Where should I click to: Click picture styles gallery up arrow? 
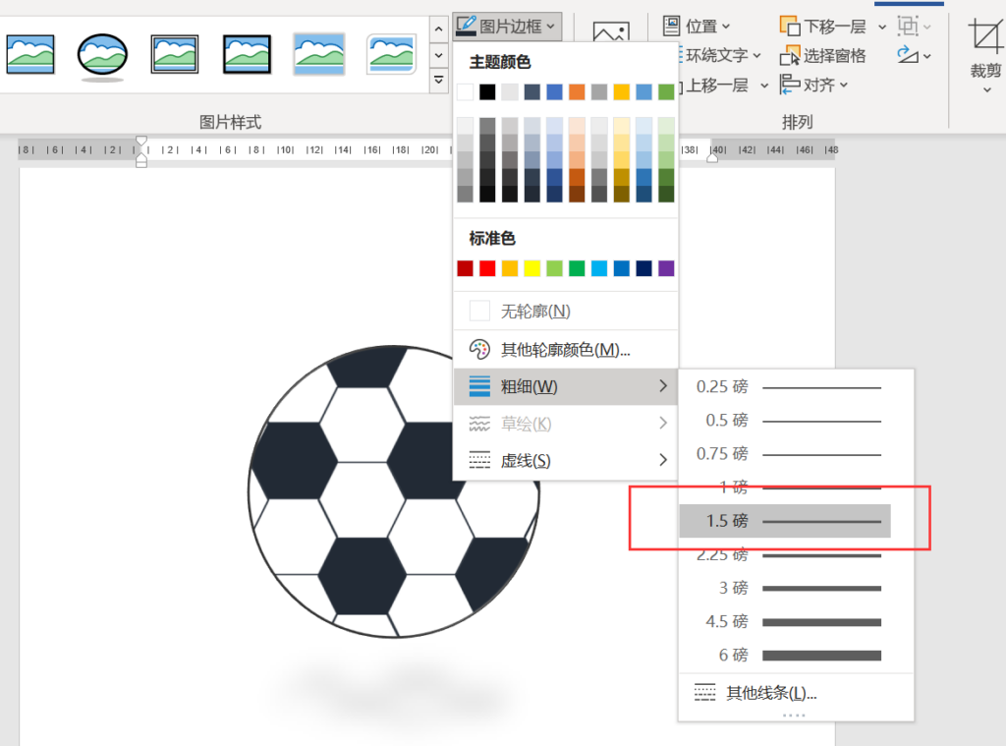tap(438, 29)
